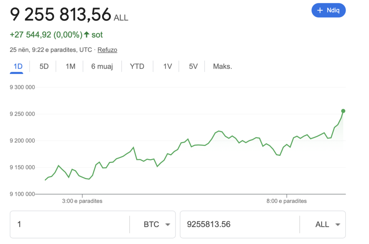Show the 1M chart range
The width and height of the screenshot is (369, 244).
tap(70, 66)
